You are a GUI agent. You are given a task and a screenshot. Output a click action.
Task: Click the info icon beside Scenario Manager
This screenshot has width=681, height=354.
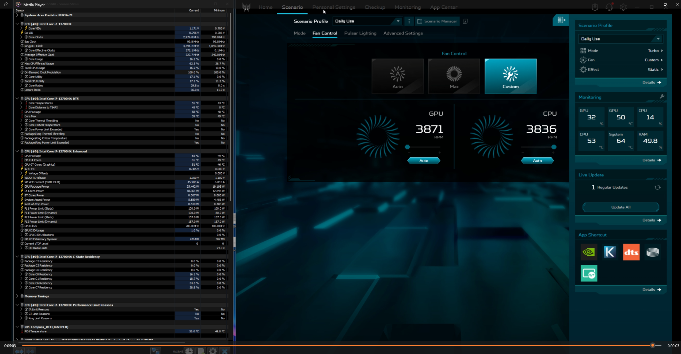click(x=466, y=21)
